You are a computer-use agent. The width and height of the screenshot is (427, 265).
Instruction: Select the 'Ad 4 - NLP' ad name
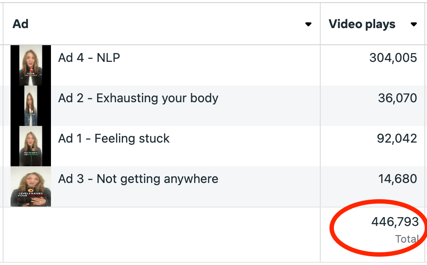(89, 57)
